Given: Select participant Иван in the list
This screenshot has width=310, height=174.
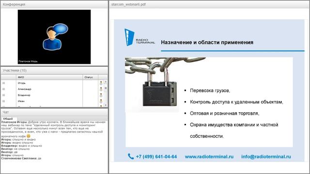Looking at the screenshot, I should (x=21, y=101).
